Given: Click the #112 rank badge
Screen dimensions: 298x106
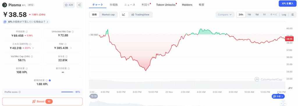Looking at the screenshot, I should coord(31,5).
